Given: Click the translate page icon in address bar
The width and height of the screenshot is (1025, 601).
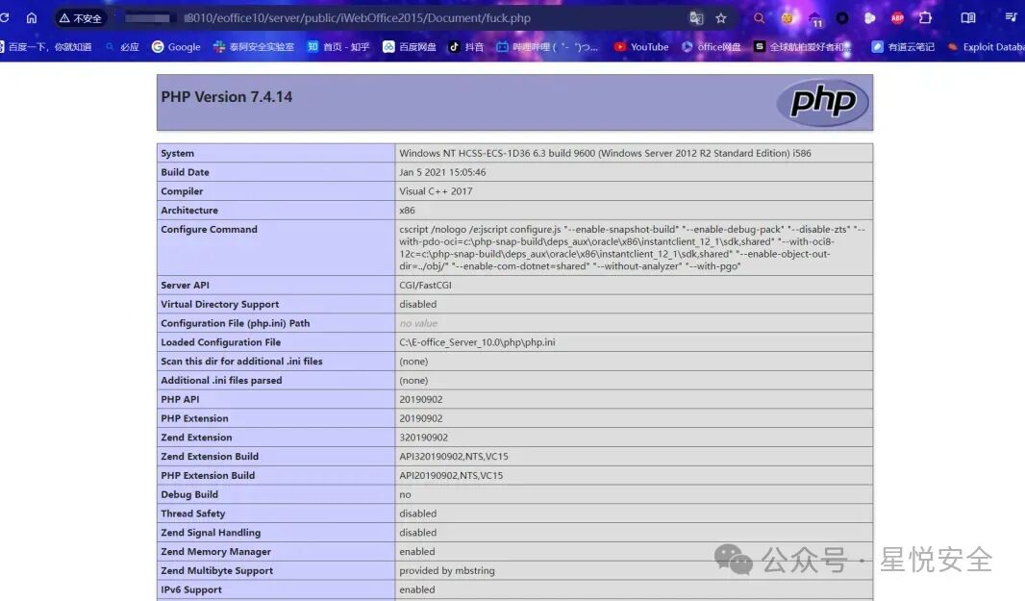Looking at the screenshot, I should 696,18.
